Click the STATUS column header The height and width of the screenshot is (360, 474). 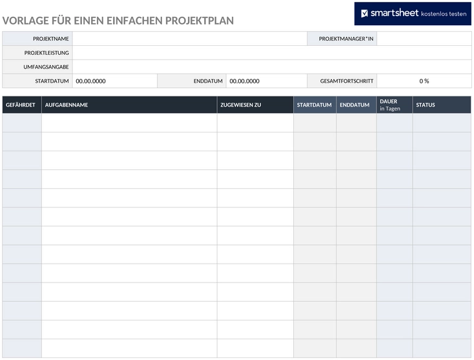(442, 105)
